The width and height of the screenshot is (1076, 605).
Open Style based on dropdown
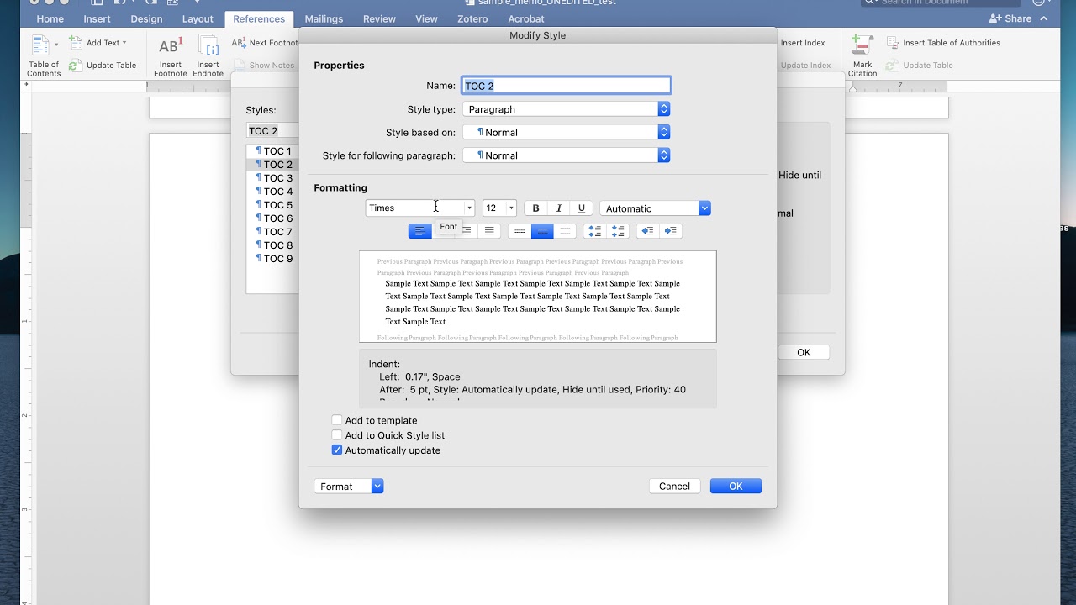pyautogui.click(x=566, y=132)
